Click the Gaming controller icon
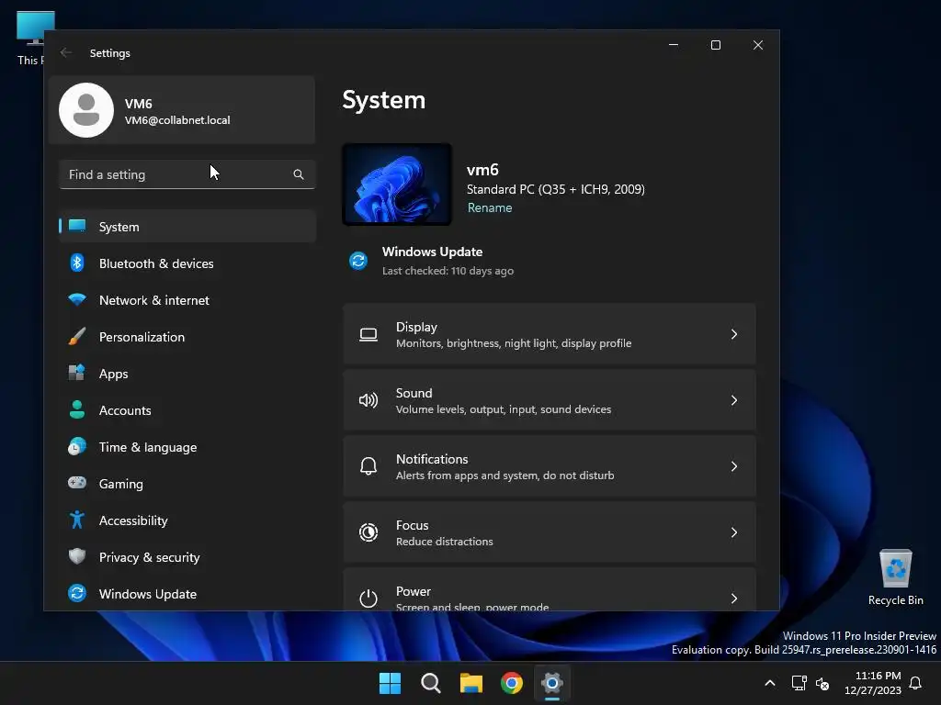 point(77,483)
